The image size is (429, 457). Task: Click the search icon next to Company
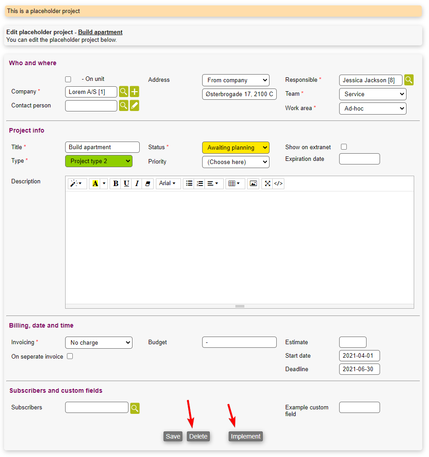pyautogui.click(x=124, y=92)
